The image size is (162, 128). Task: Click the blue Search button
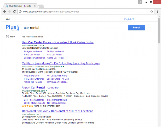click(x=136, y=28)
